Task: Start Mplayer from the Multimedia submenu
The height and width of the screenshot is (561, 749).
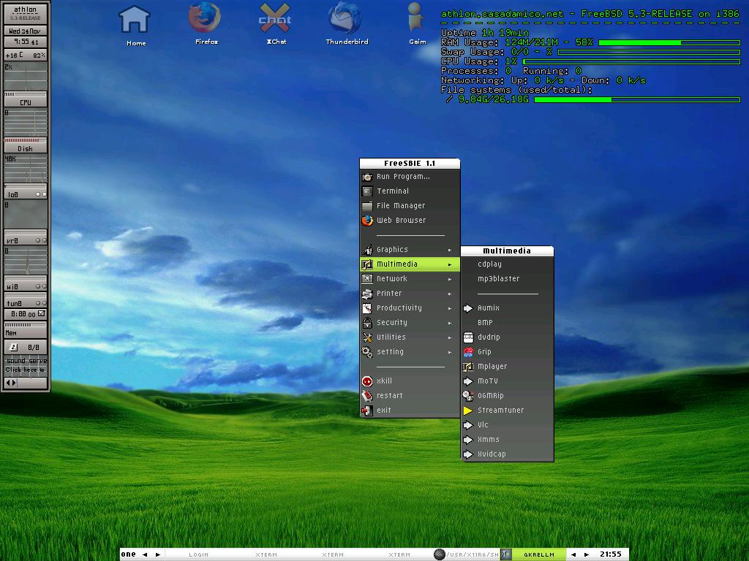Action: tap(508, 367)
